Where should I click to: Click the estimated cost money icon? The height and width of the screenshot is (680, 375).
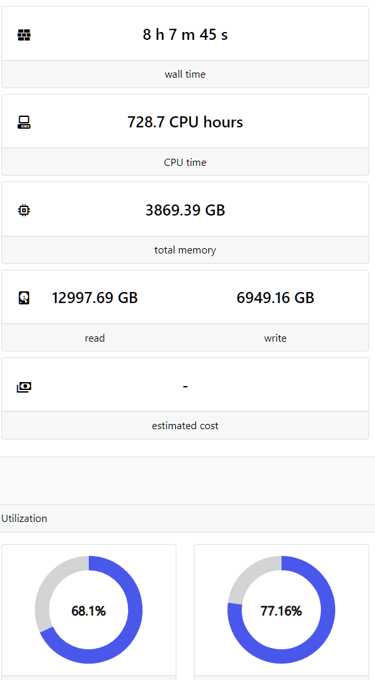[24, 387]
